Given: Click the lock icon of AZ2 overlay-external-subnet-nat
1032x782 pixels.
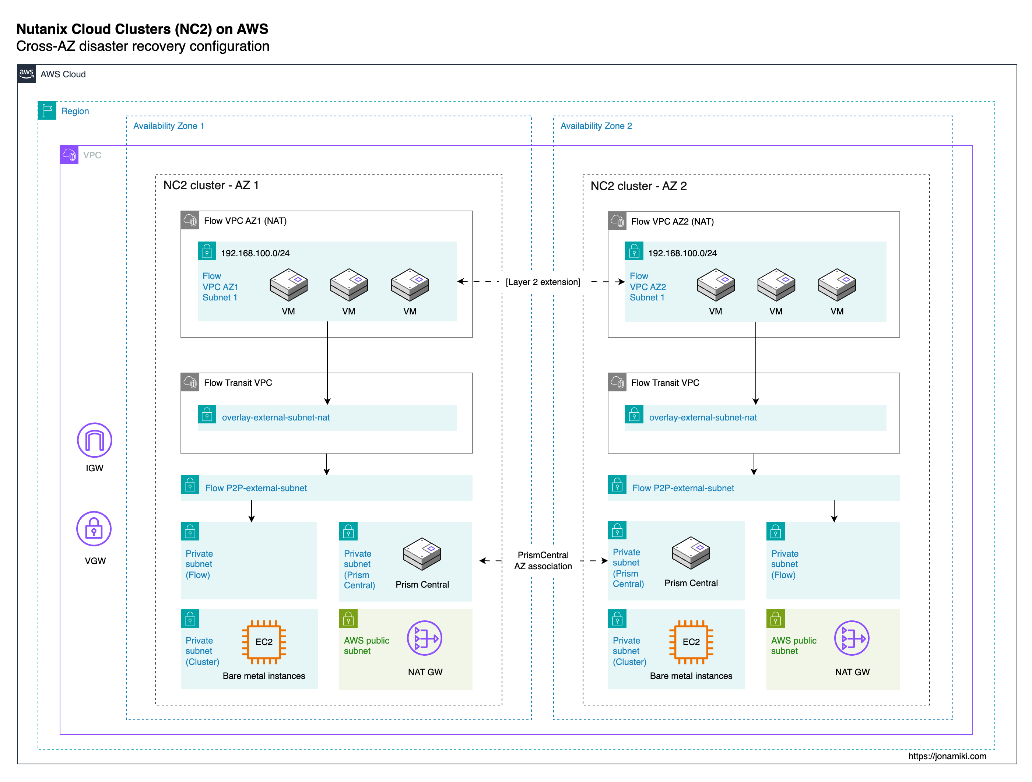Looking at the screenshot, I should 635,414.
